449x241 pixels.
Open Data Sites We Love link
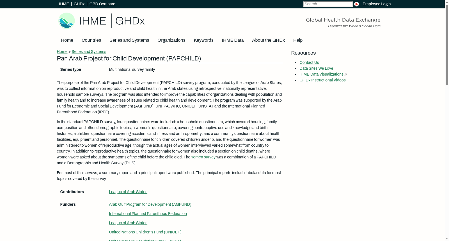point(316,68)
